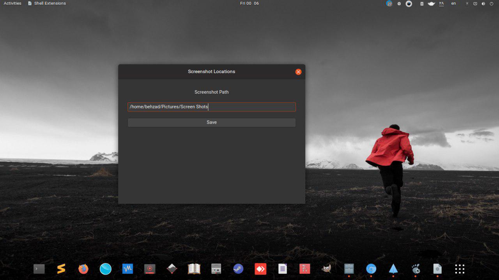
Task: Open GNOME Tweaks from the dock
Action: [x=416, y=269]
